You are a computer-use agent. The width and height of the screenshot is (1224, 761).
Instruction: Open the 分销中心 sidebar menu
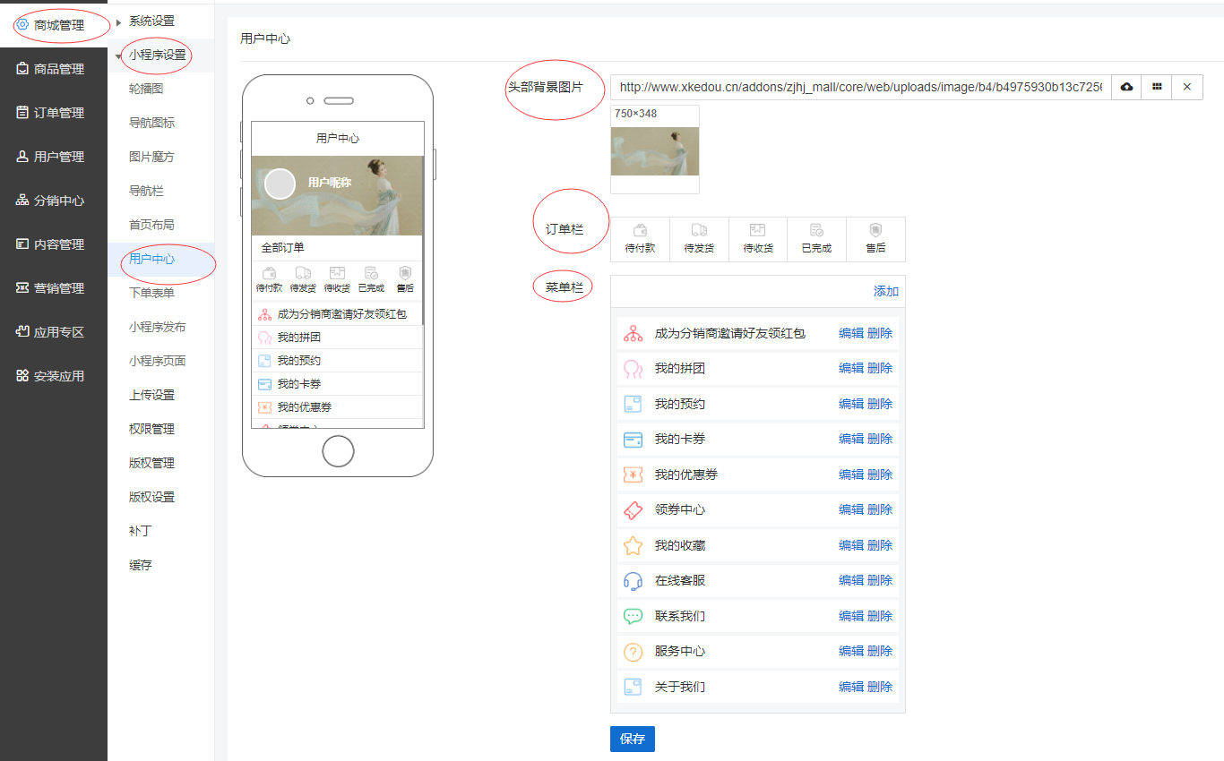pos(58,201)
